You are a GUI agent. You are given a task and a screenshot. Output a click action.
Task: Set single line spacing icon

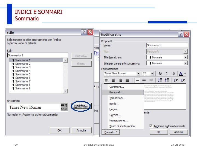click(x=137, y=80)
